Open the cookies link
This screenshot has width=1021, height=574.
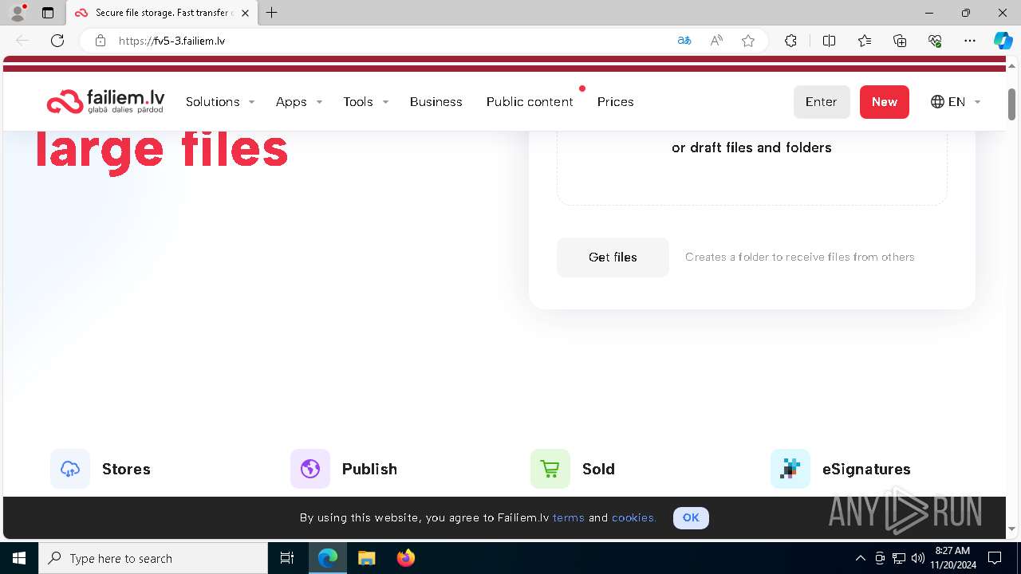pyautogui.click(x=634, y=517)
